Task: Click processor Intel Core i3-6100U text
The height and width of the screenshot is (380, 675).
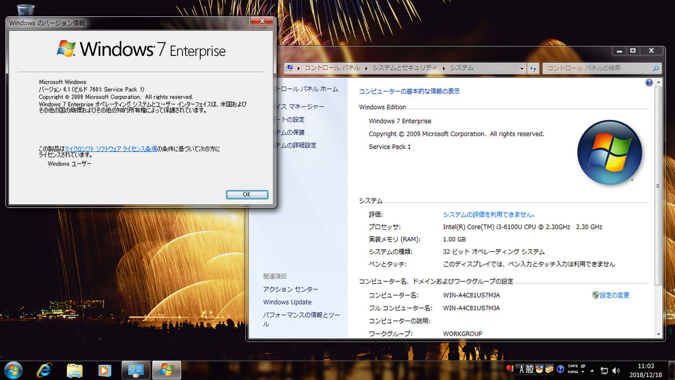Action: [x=522, y=227]
